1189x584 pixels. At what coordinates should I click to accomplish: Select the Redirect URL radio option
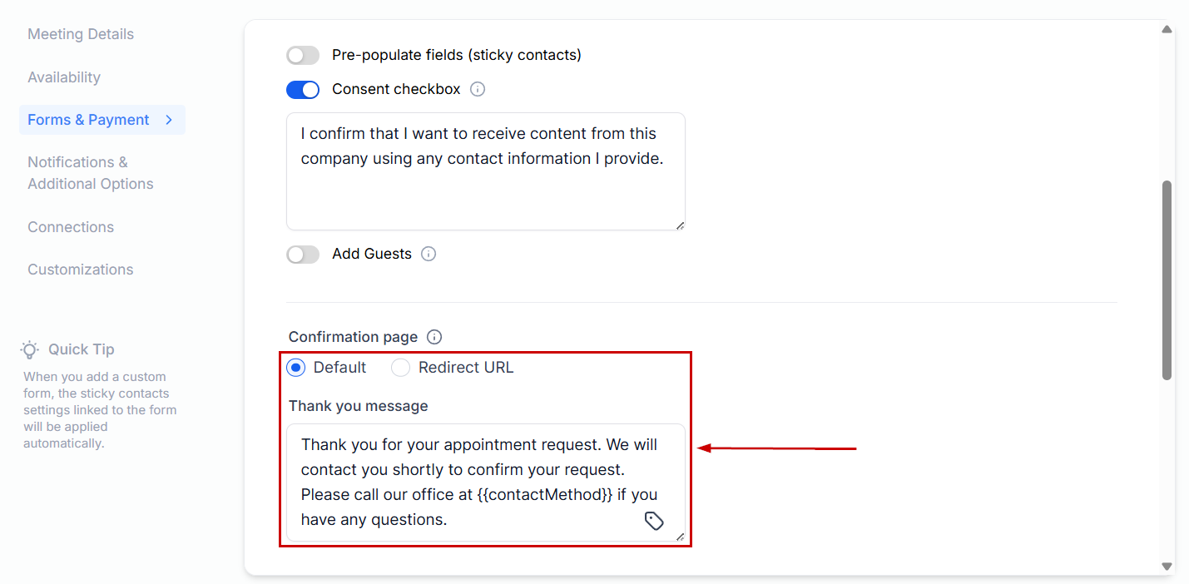point(401,368)
